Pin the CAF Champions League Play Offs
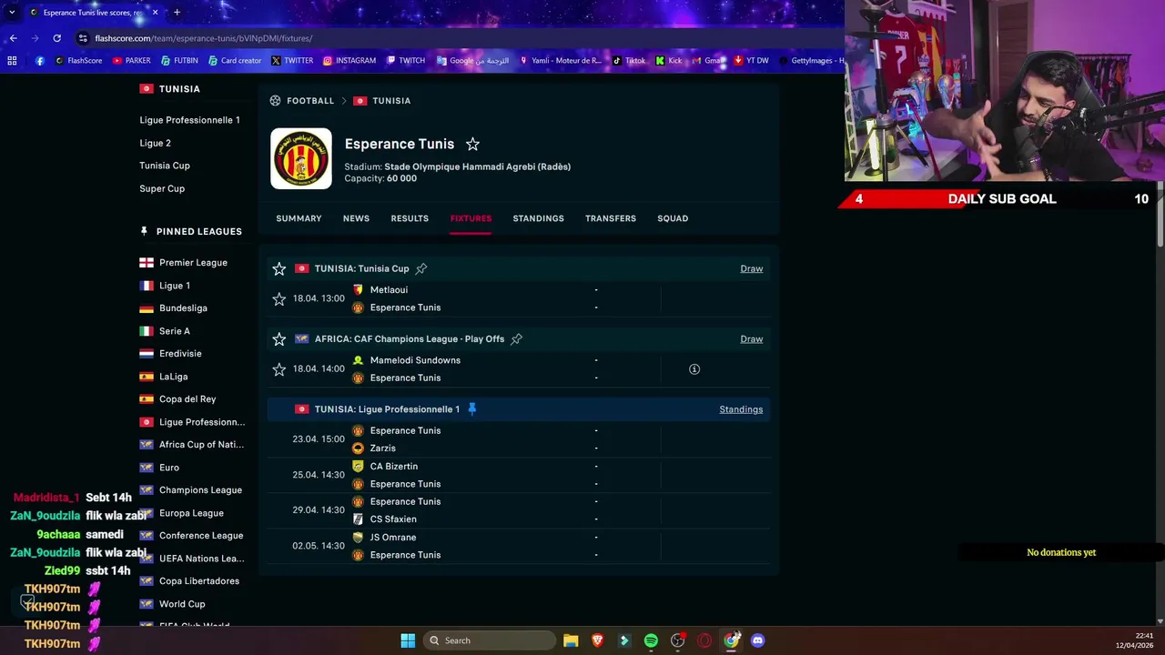Viewport: 1165px width, 655px height. 516,338
